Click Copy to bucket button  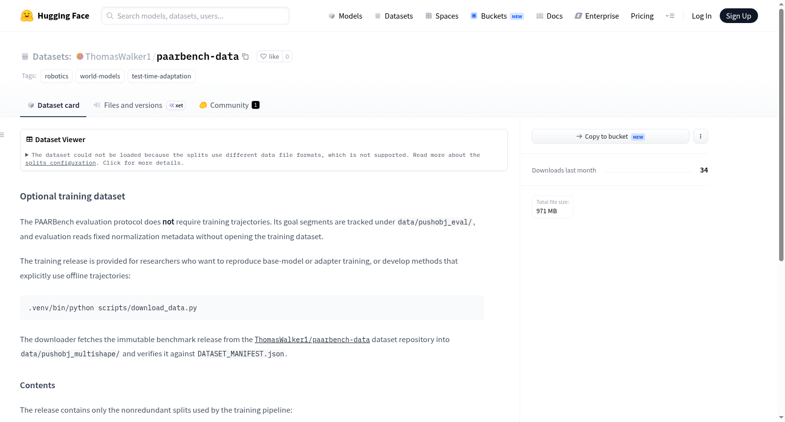coord(610,136)
